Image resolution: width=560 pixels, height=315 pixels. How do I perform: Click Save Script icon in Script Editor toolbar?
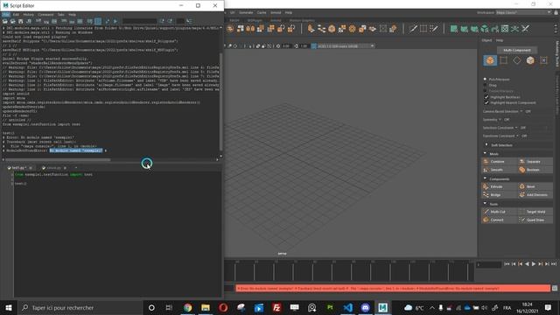[x=21, y=21]
